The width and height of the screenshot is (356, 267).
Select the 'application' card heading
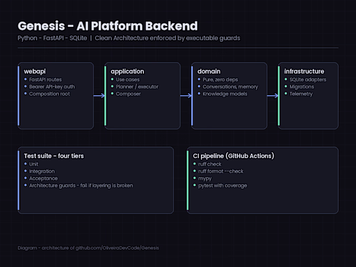coord(127,72)
